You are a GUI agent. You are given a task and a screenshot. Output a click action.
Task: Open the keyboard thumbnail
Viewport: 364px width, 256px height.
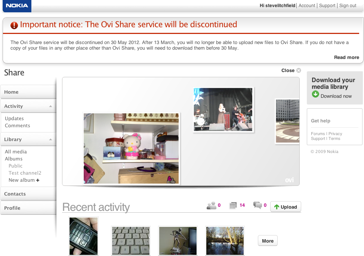click(131, 241)
